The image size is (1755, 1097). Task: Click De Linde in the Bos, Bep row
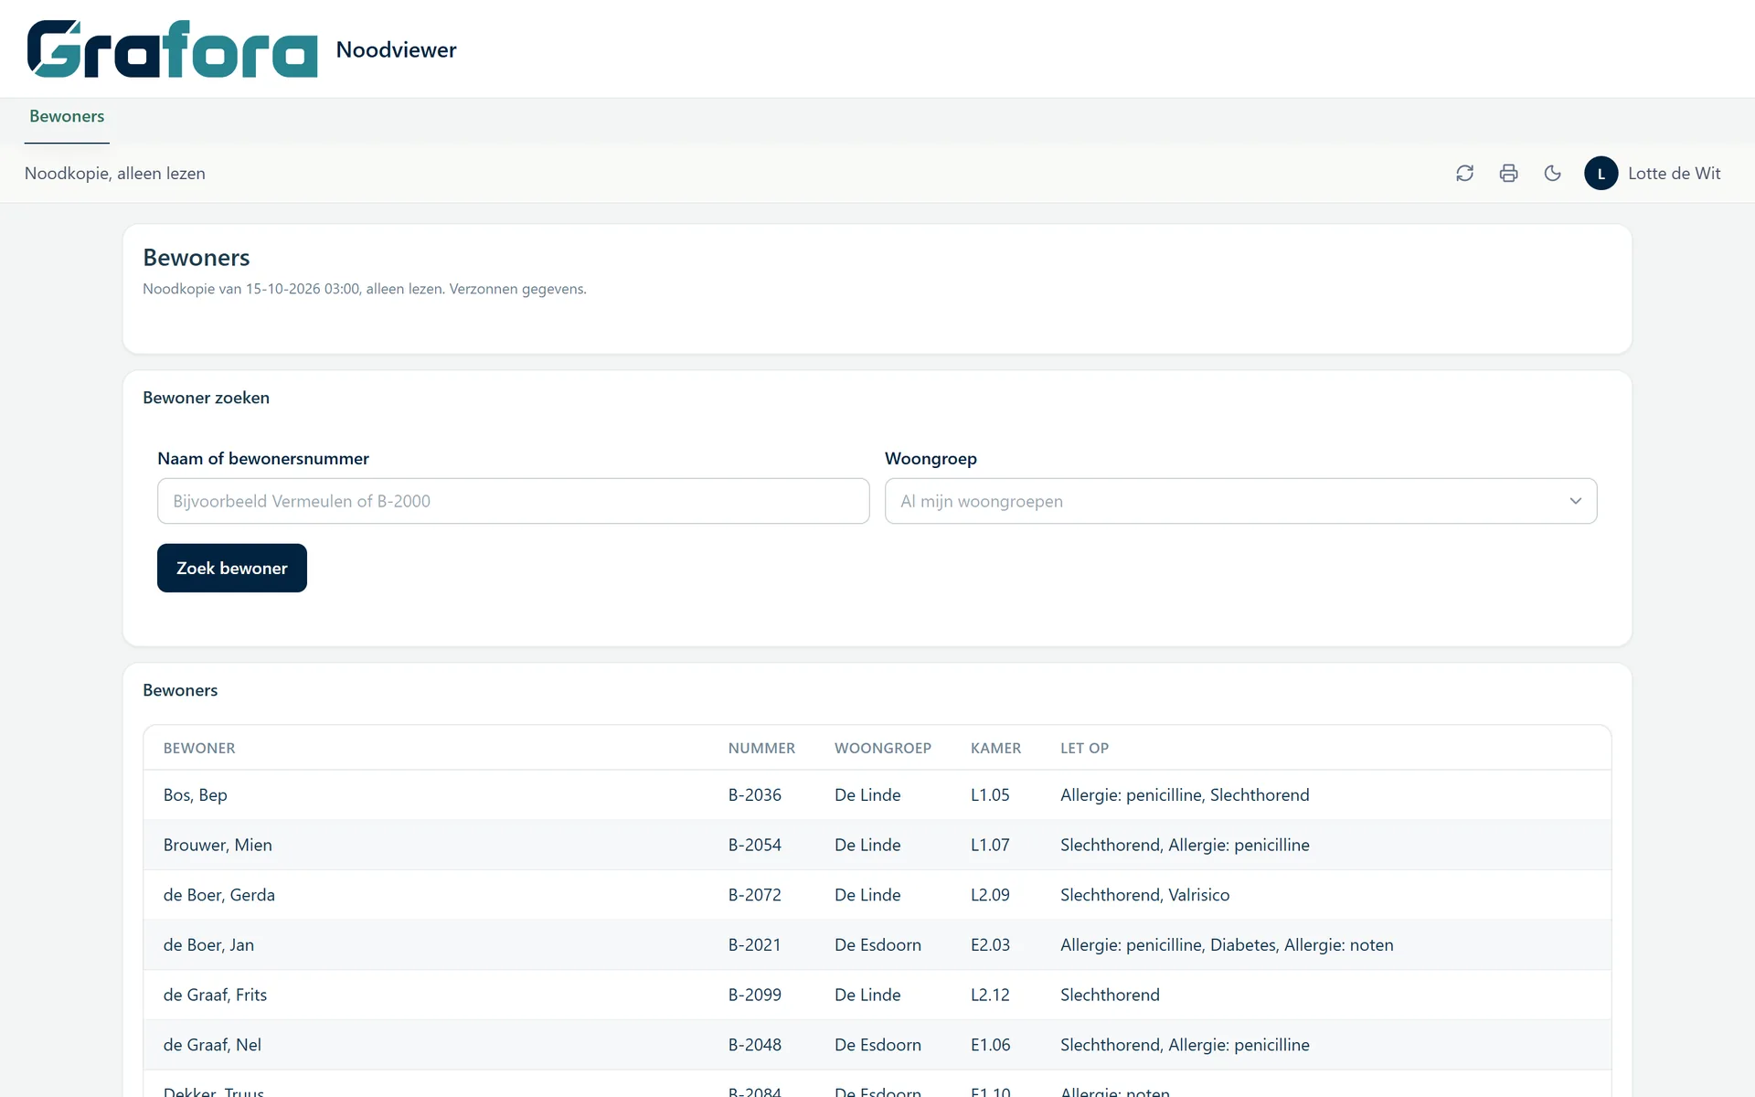pos(867,795)
